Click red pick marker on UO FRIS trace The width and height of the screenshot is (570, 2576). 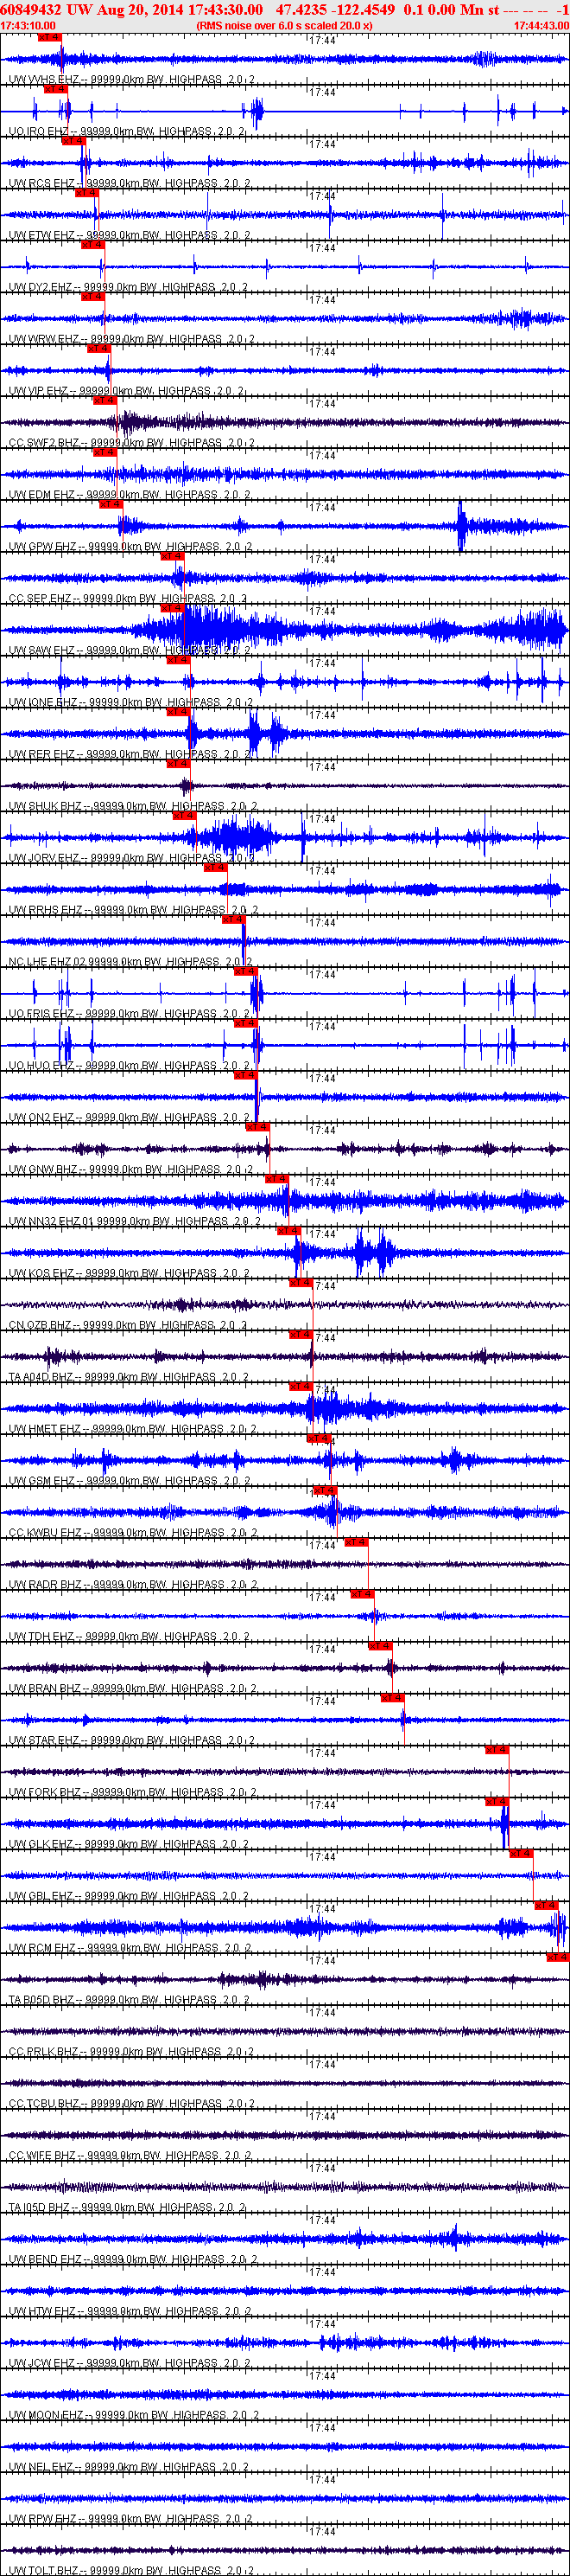[245, 973]
